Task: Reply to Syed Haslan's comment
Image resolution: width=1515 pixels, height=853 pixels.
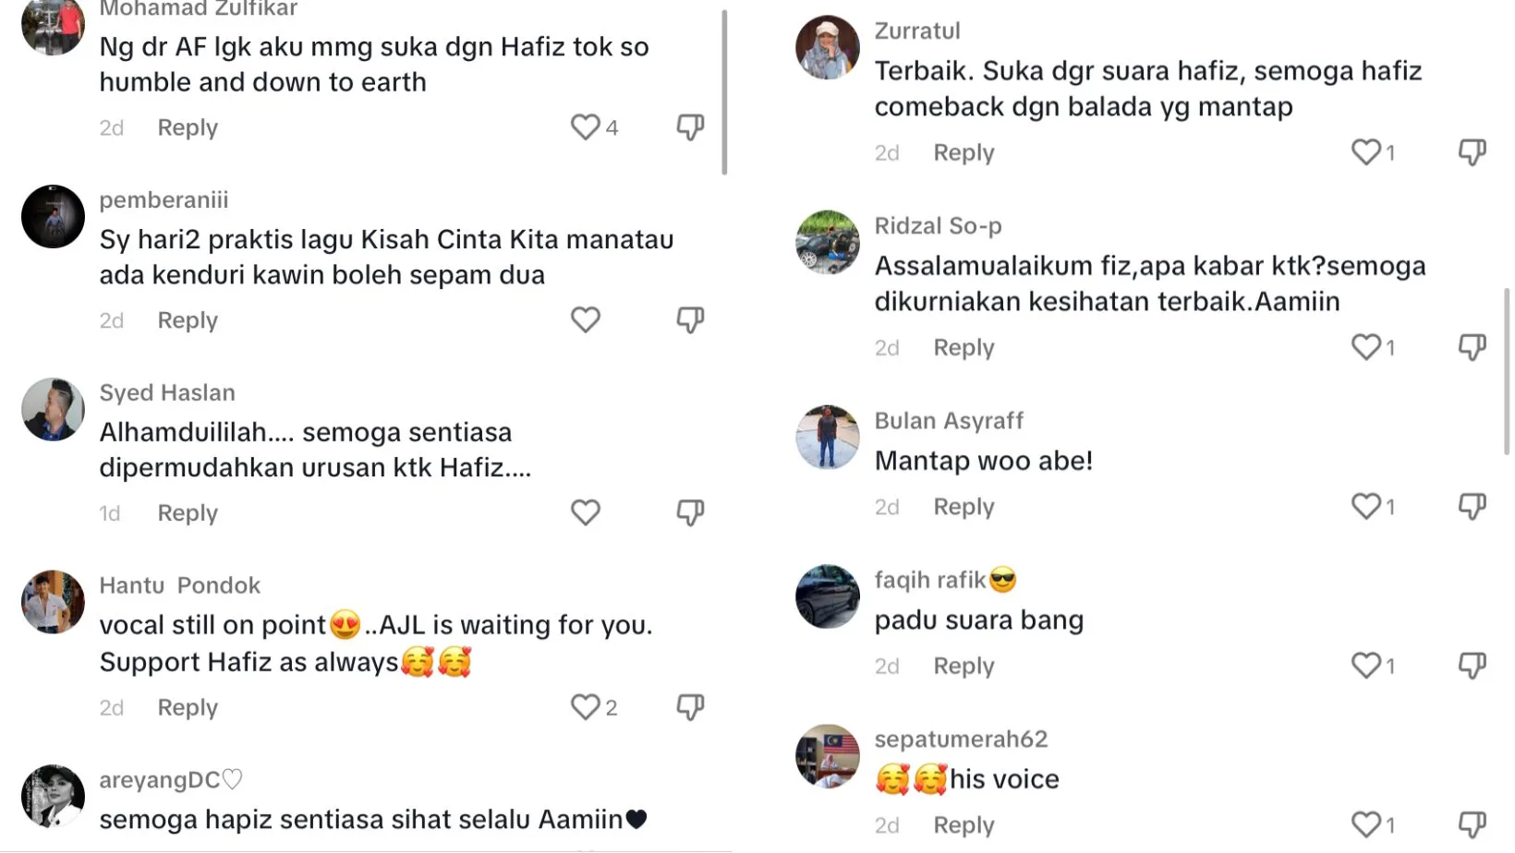Action: click(188, 513)
